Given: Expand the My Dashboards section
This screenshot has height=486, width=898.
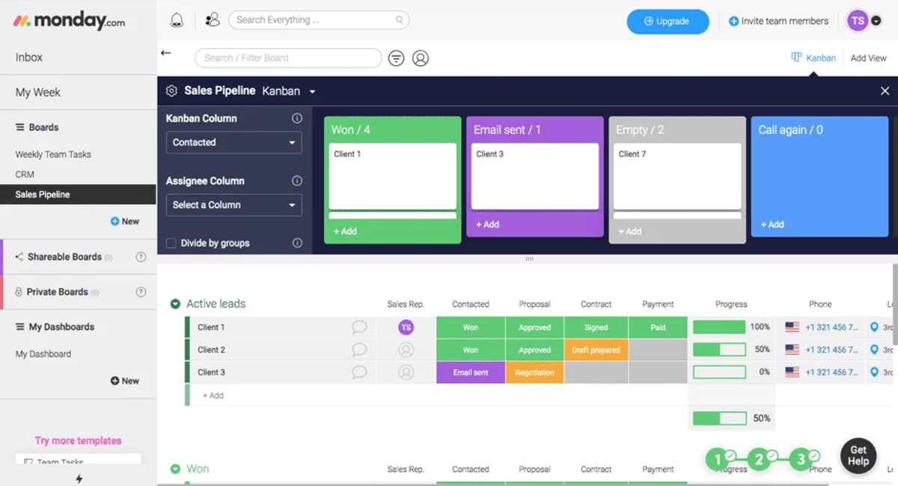Looking at the screenshot, I should (55, 327).
